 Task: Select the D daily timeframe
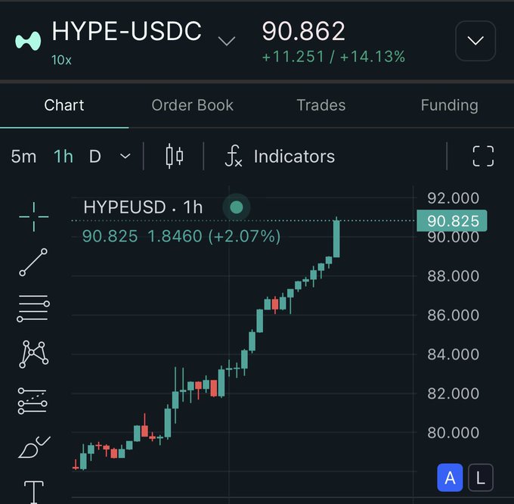pos(95,157)
